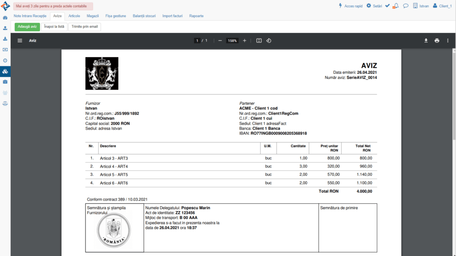Open the Rapoarte tab
Screen dimensions: 456x256
tap(196, 16)
